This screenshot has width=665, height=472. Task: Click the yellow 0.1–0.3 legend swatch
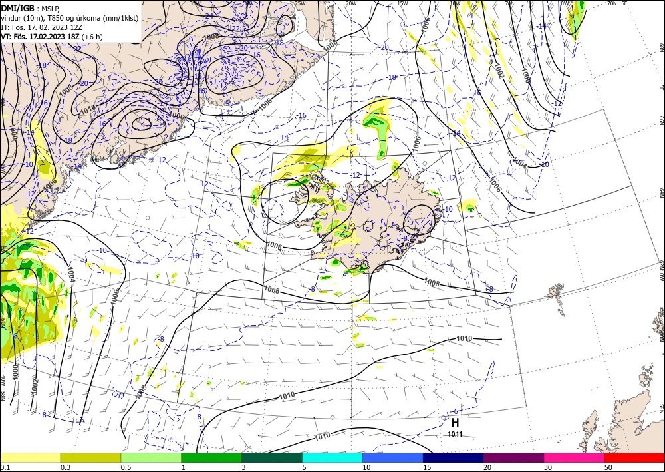30,457
